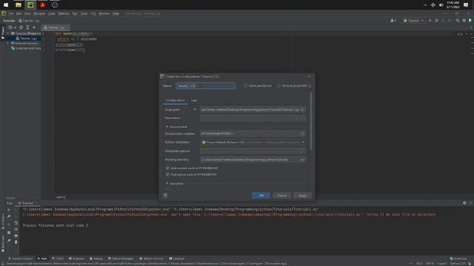Select the Configuration tab in the dialog
This screenshot has height=266, width=474.
pyautogui.click(x=175, y=100)
